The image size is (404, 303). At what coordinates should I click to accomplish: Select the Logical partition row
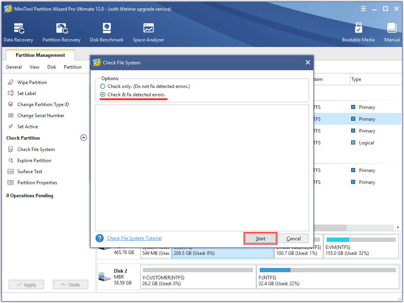(x=357, y=142)
